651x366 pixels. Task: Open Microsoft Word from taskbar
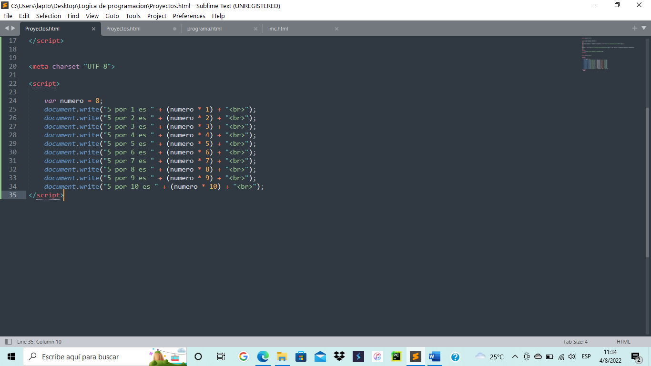[435, 356]
